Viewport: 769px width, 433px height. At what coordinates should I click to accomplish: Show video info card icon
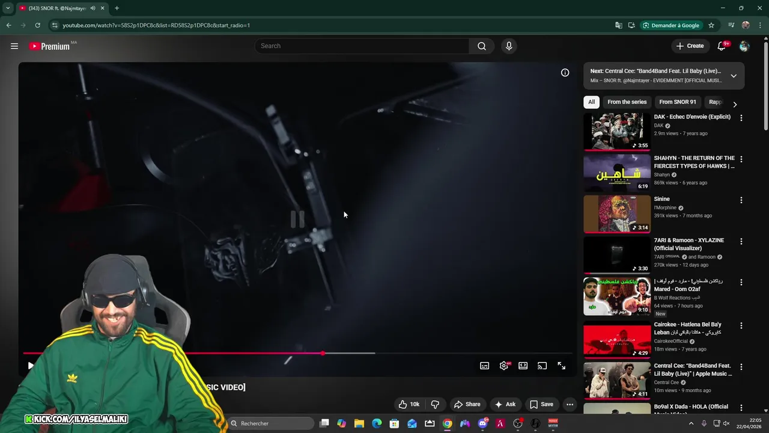point(565,72)
